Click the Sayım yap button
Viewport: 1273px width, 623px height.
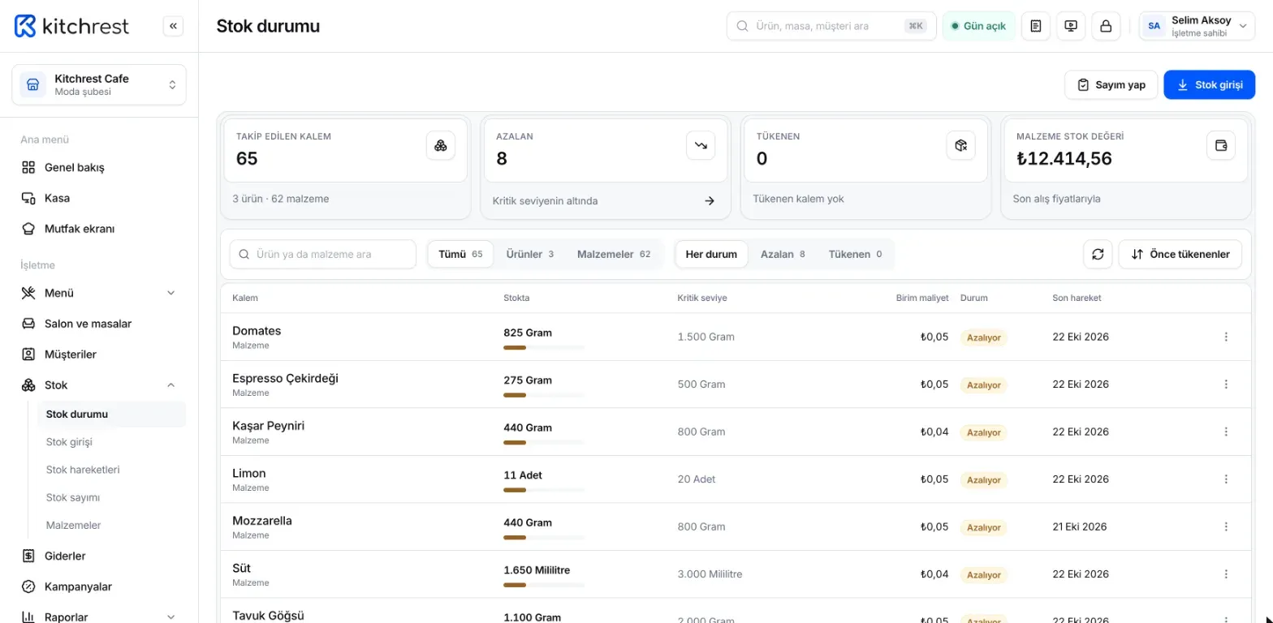pos(1111,85)
